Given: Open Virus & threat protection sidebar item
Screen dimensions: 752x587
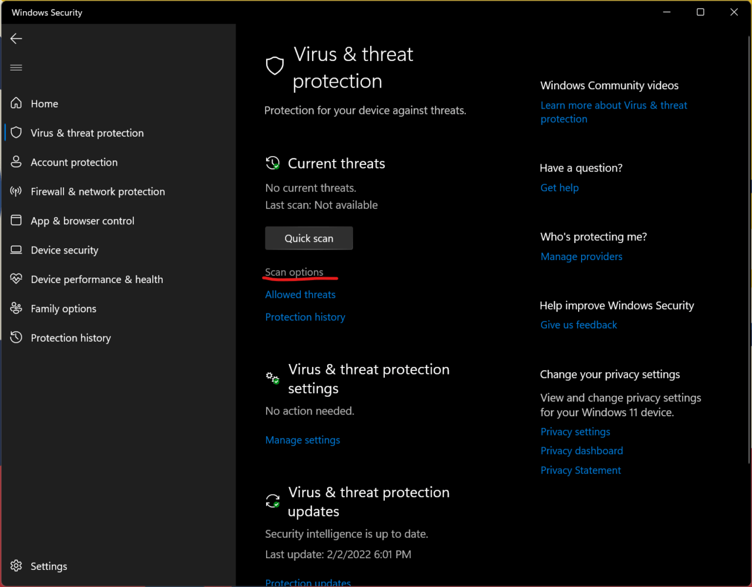Looking at the screenshot, I should [x=87, y=133].
